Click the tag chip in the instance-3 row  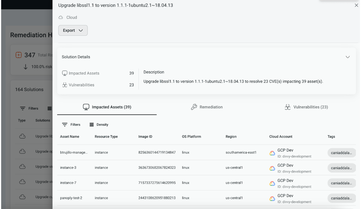click(342, 168)
